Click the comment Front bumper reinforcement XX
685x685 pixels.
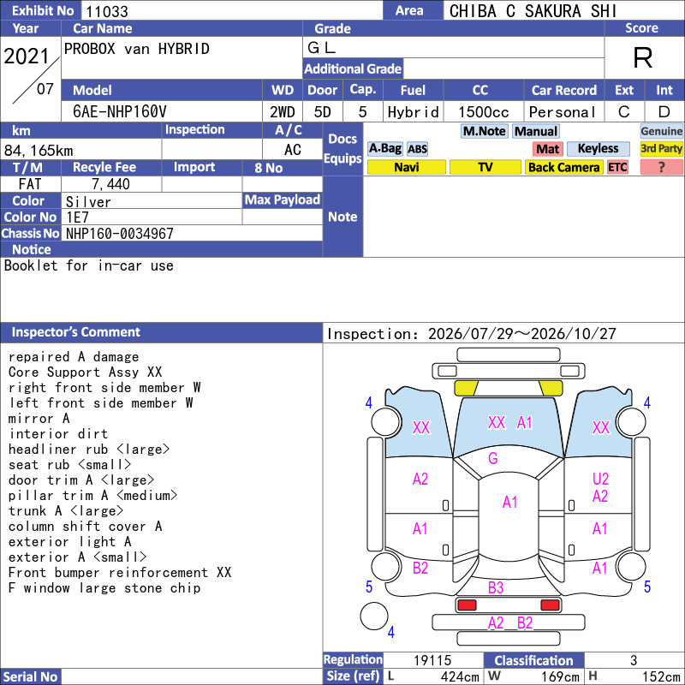point(120,573)
